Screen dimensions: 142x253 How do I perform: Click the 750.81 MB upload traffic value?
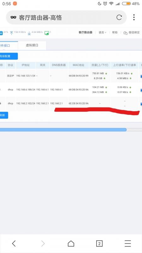pyautogui.click(x=98, y=73)
